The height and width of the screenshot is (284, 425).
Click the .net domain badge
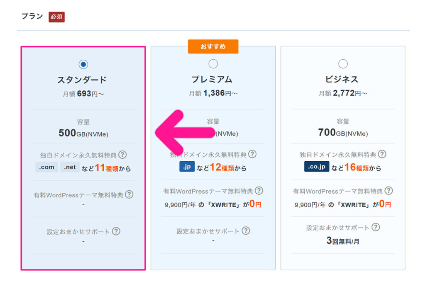[x=70, y=167]
